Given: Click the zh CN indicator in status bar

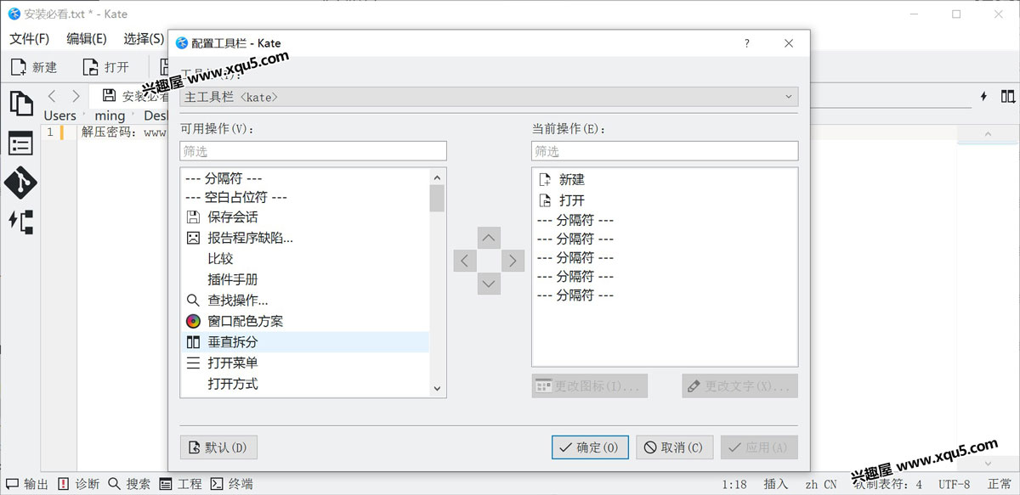Looking at the screenshot, I should point(821,484).
